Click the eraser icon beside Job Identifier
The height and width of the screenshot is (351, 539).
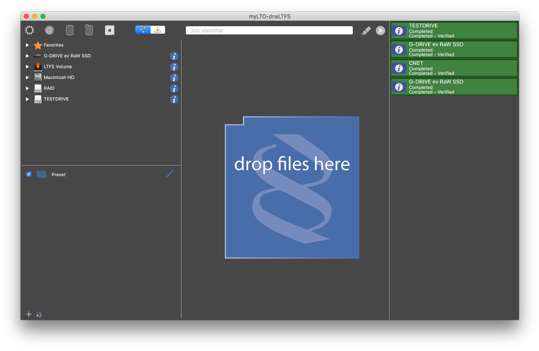(366, 31)
